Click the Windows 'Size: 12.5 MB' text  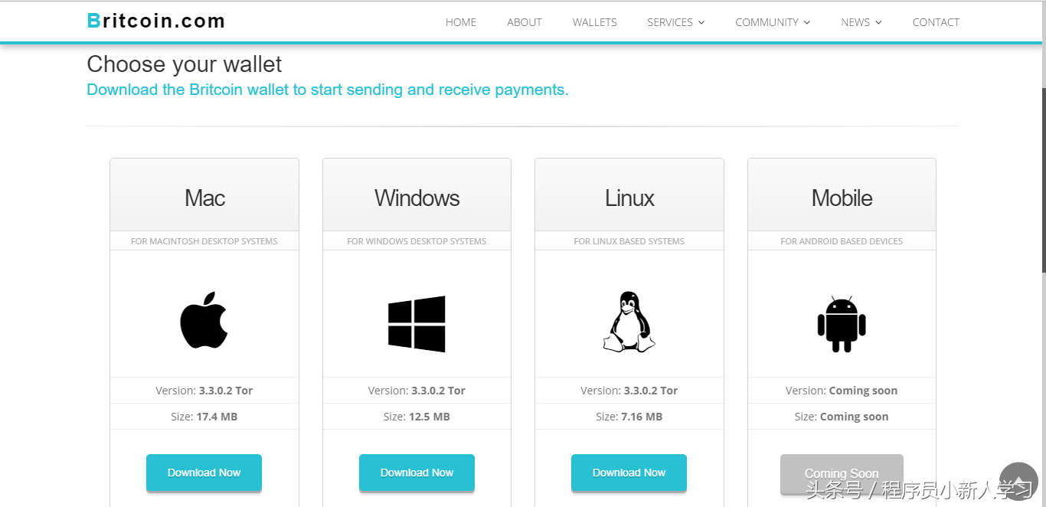(x=417, y=417)
